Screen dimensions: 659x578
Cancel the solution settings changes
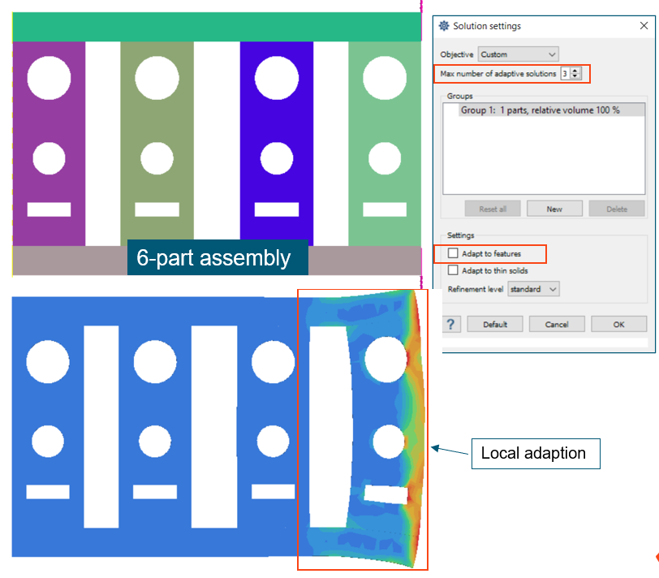557,324
